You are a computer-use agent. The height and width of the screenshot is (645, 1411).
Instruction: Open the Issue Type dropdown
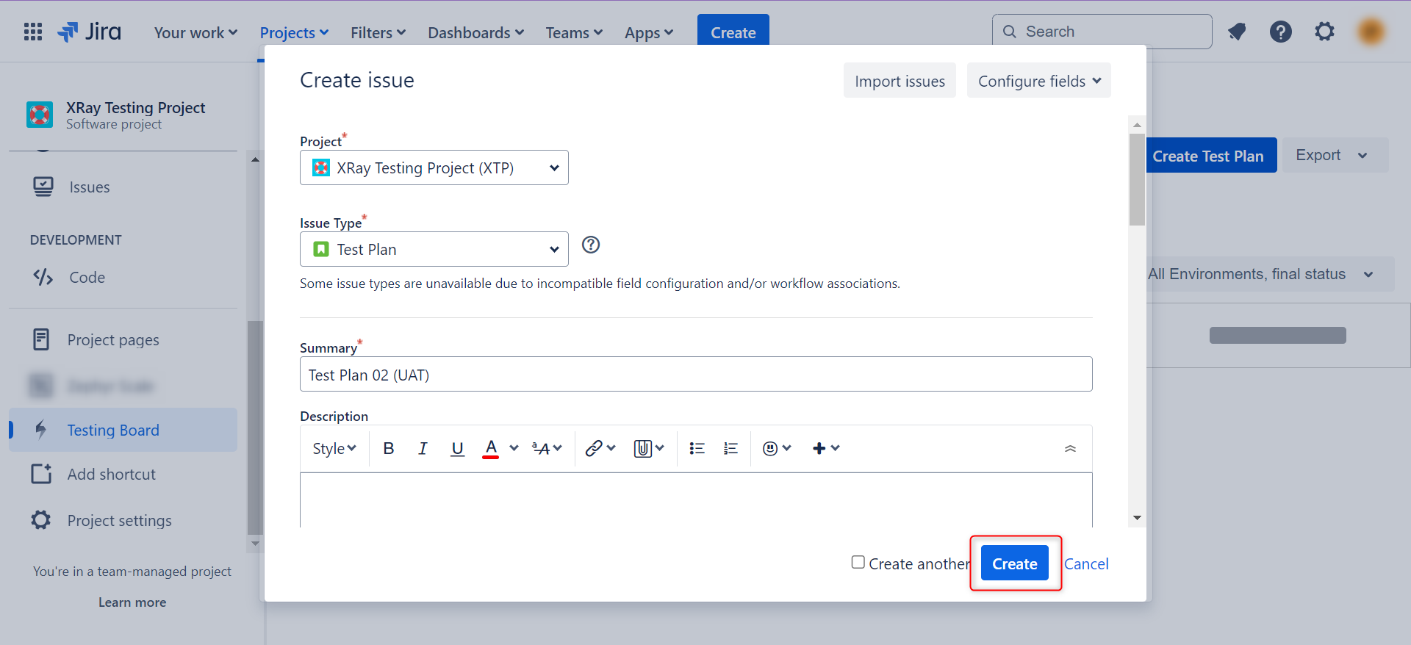point(434,249)
